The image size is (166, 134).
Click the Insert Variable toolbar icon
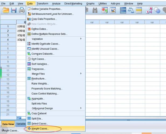[113, 10]
